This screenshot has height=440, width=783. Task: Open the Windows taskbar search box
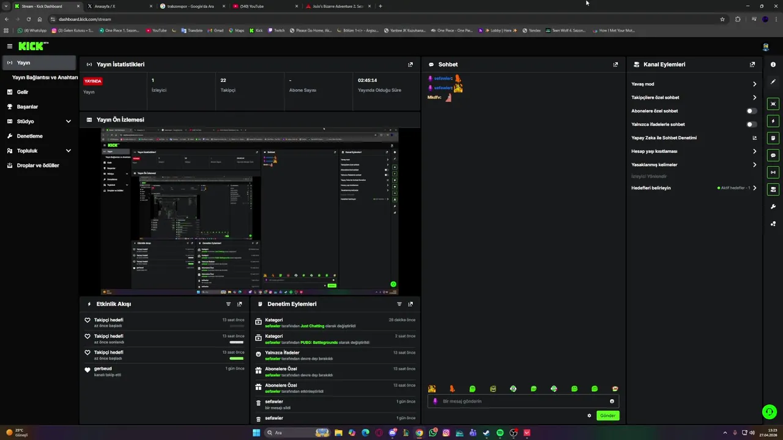pyautogui.click(x=298, y=433)
